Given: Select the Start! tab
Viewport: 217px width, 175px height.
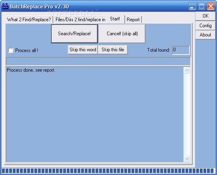Looking at the screenshot, I should coord(116,19).
